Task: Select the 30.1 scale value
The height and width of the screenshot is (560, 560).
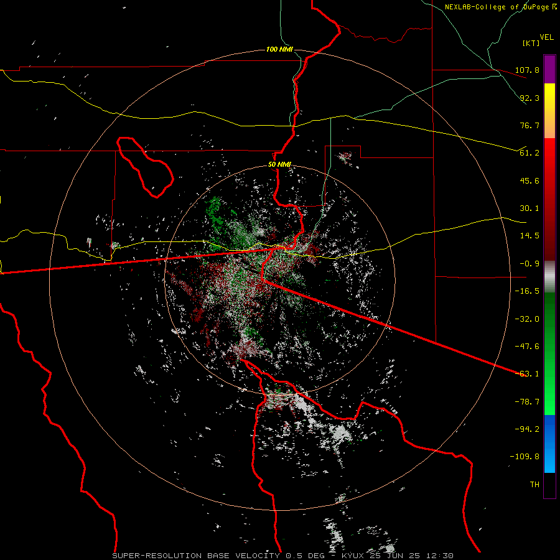Action: point(530,208)
